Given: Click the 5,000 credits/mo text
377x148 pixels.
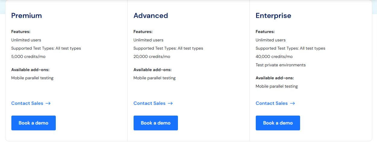Looking at the screenshot, I should pos(28,56).
